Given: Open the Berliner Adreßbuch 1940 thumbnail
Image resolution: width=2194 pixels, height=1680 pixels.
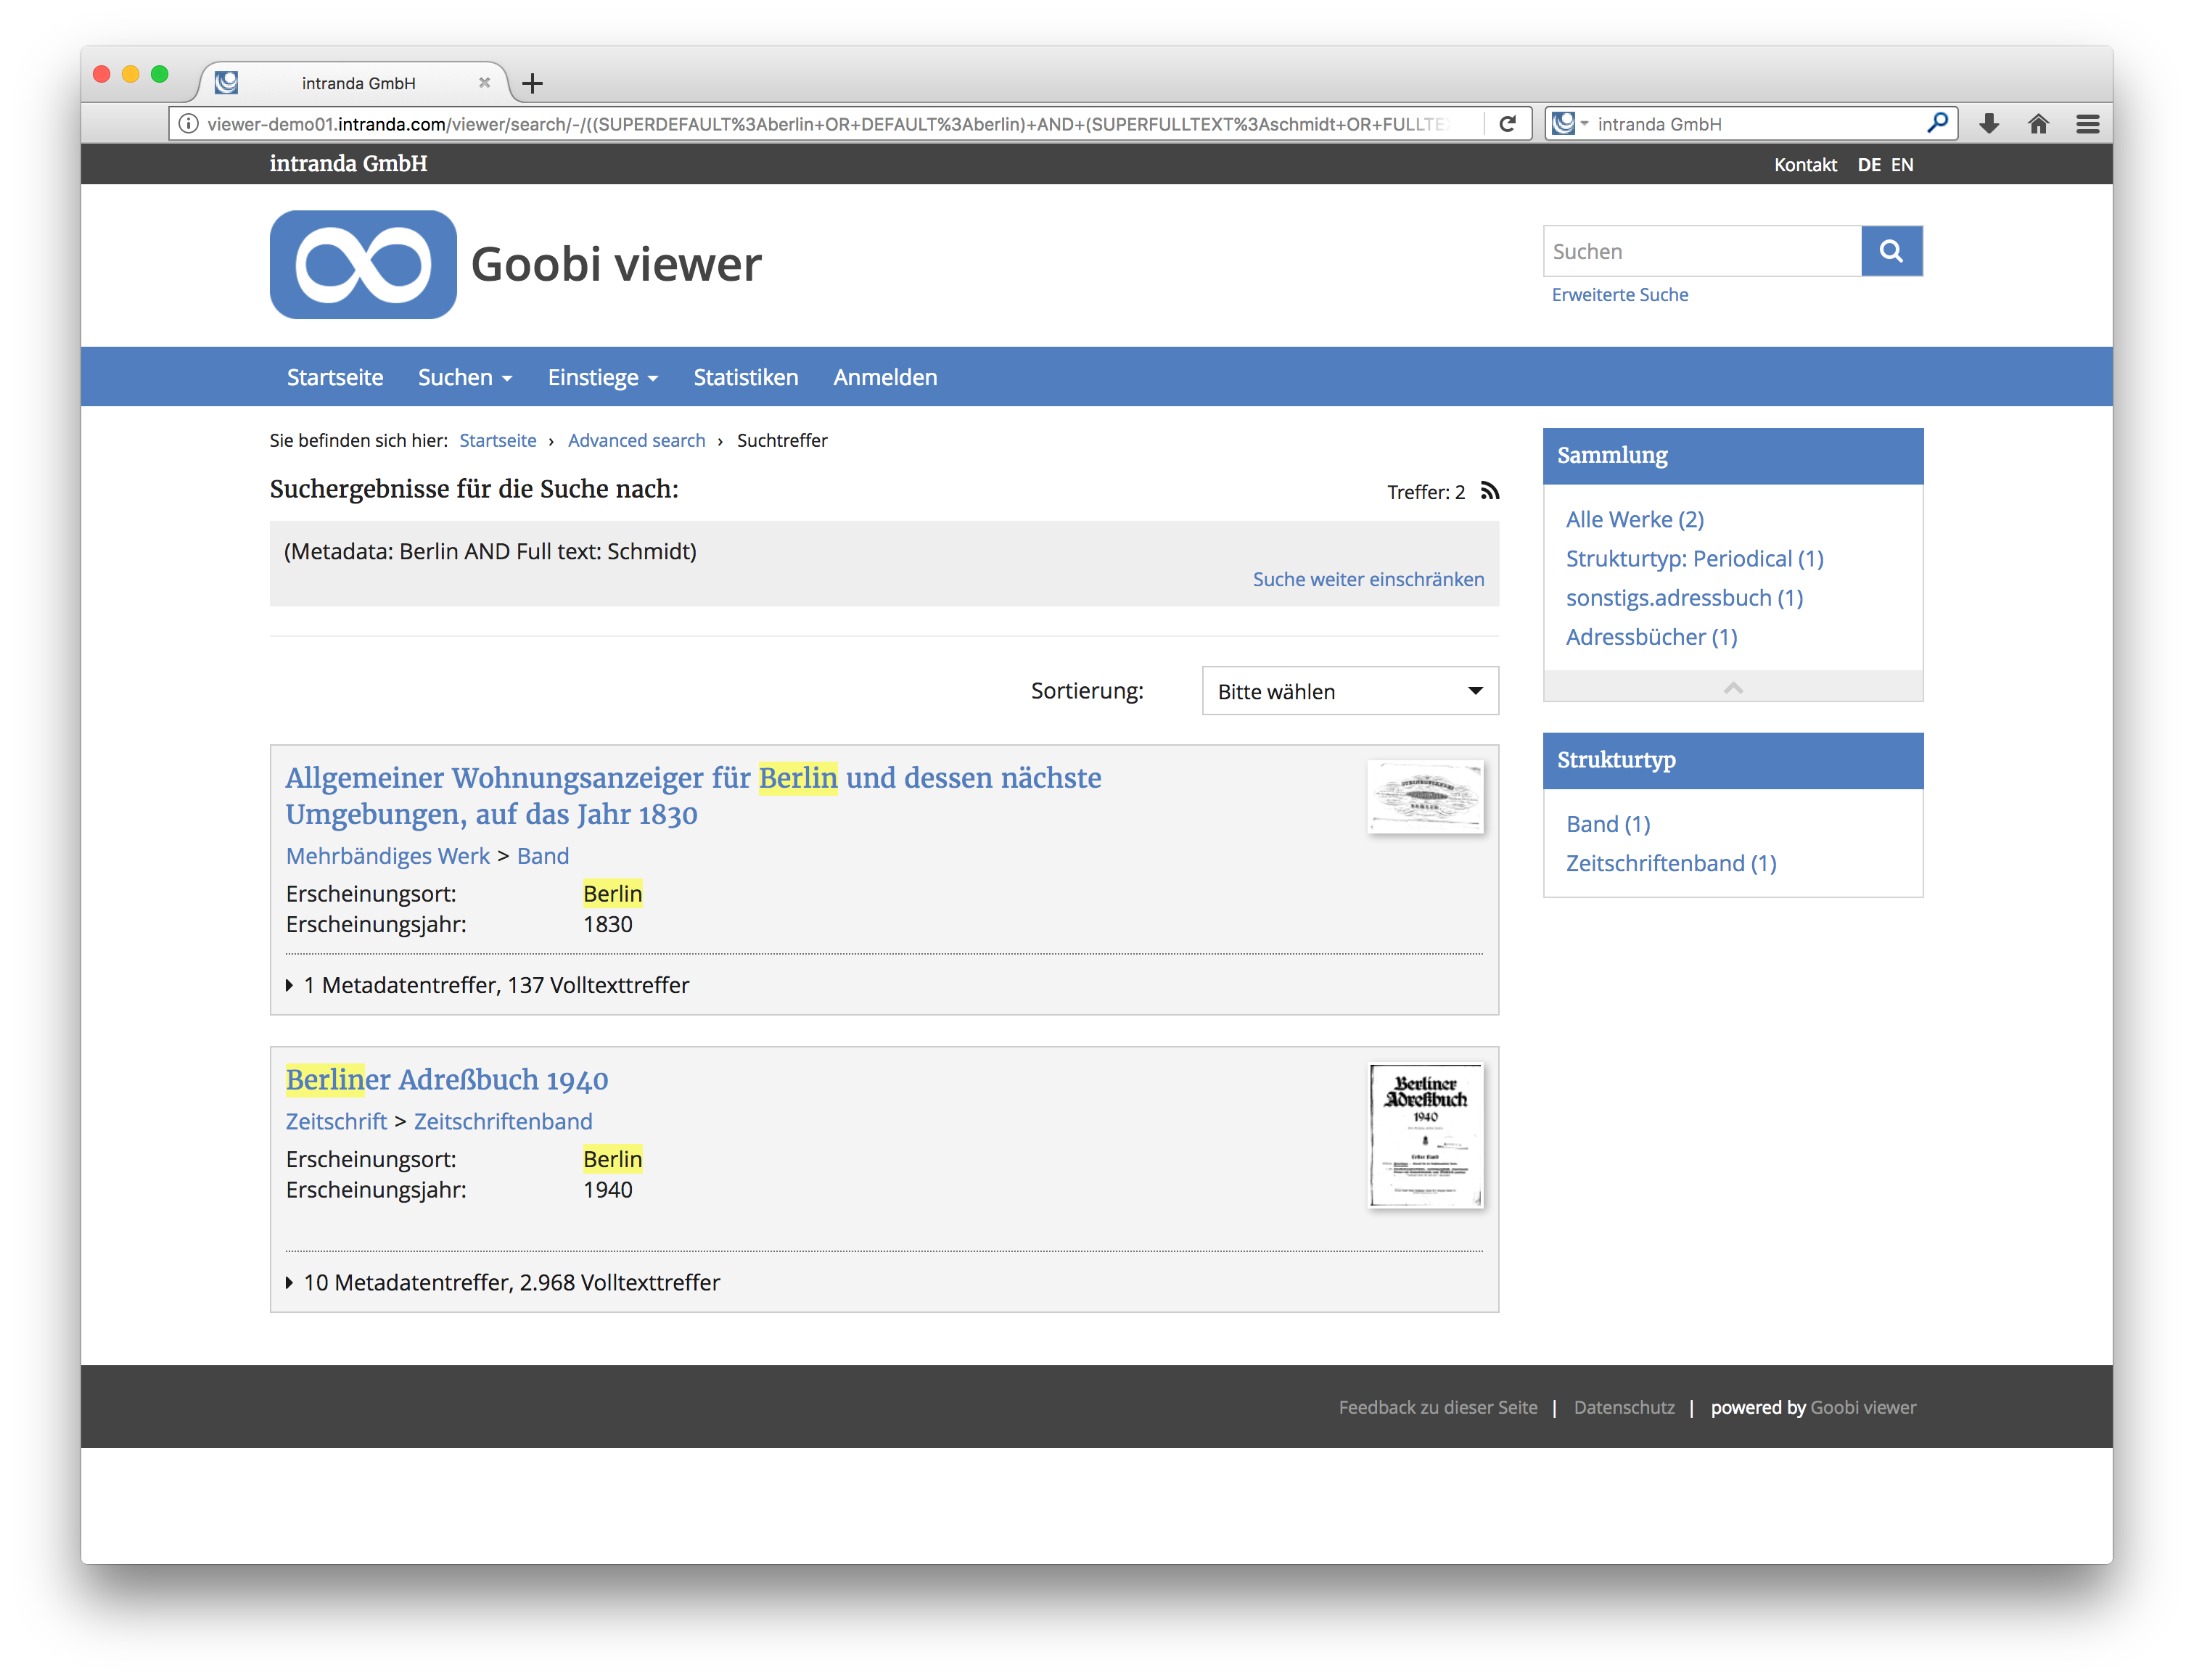Looking at the screenshot, I should click(x=1424, y=1135).
